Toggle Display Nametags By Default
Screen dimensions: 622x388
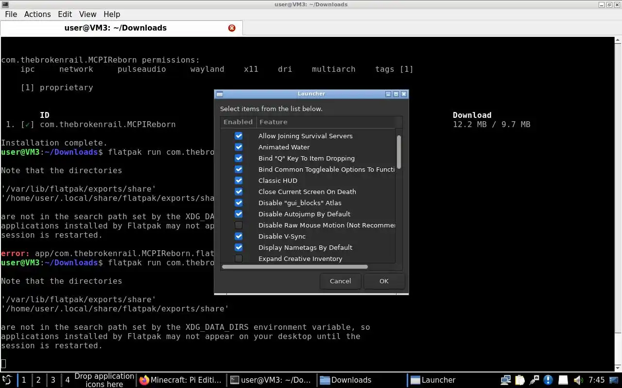(x=239, y=247)
